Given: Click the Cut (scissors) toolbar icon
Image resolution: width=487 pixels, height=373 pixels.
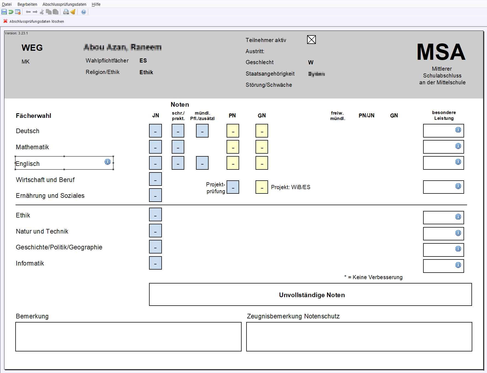Looking at the screenshot, I should pos(42,12).
